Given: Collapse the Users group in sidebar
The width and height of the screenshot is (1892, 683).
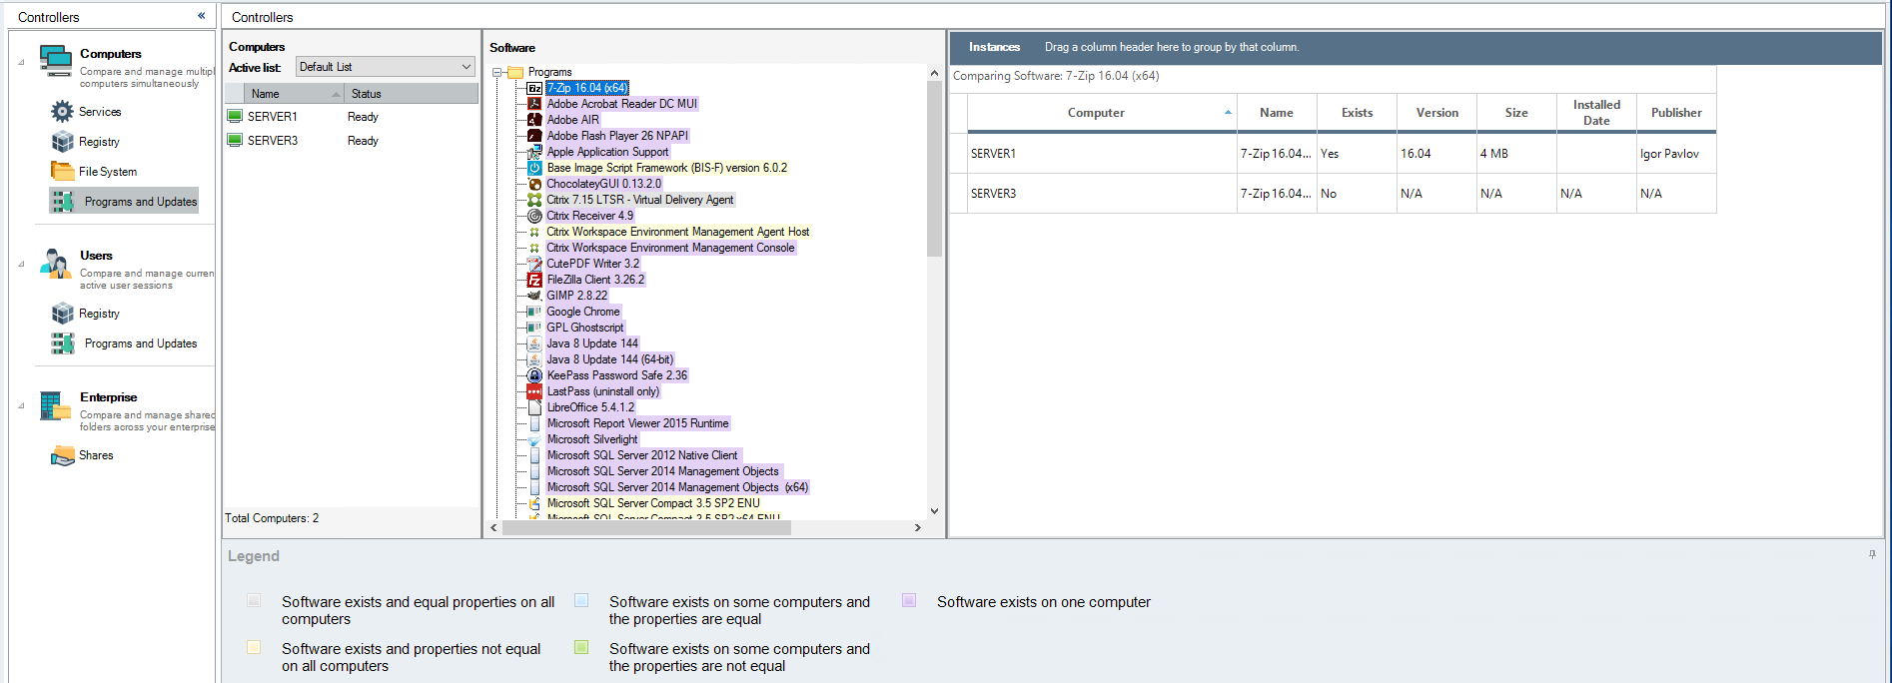Looking at the screenshot, I should click(21, 264).
